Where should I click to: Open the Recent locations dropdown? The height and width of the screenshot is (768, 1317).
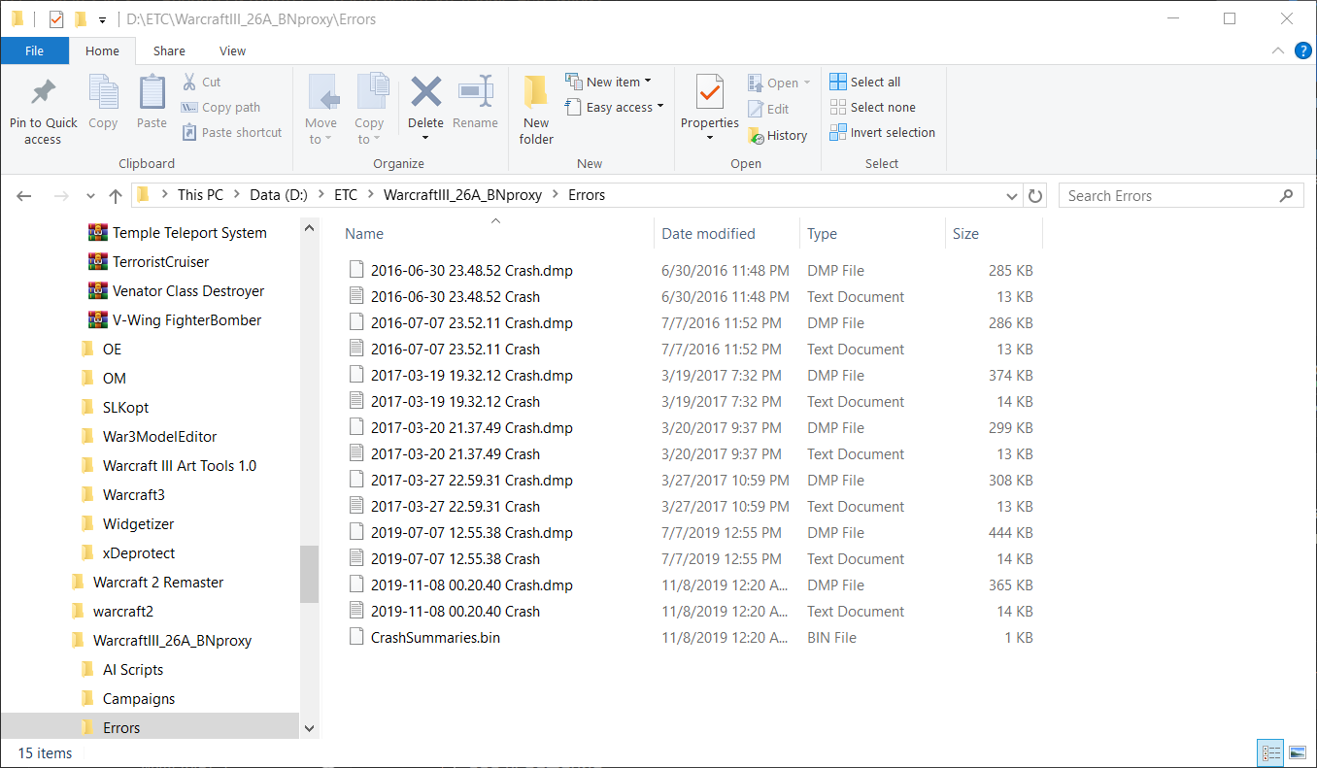click(91, 196)
